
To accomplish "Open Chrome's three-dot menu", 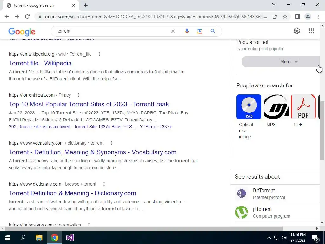I will click(318, 17).
